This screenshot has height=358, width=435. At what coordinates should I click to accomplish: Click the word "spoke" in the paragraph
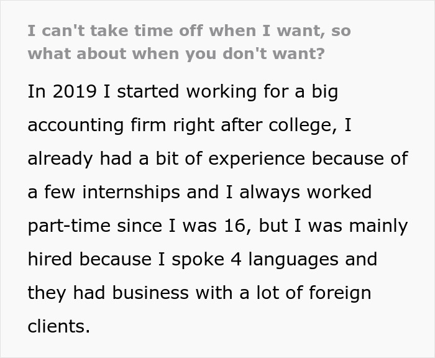coord(214,259)
